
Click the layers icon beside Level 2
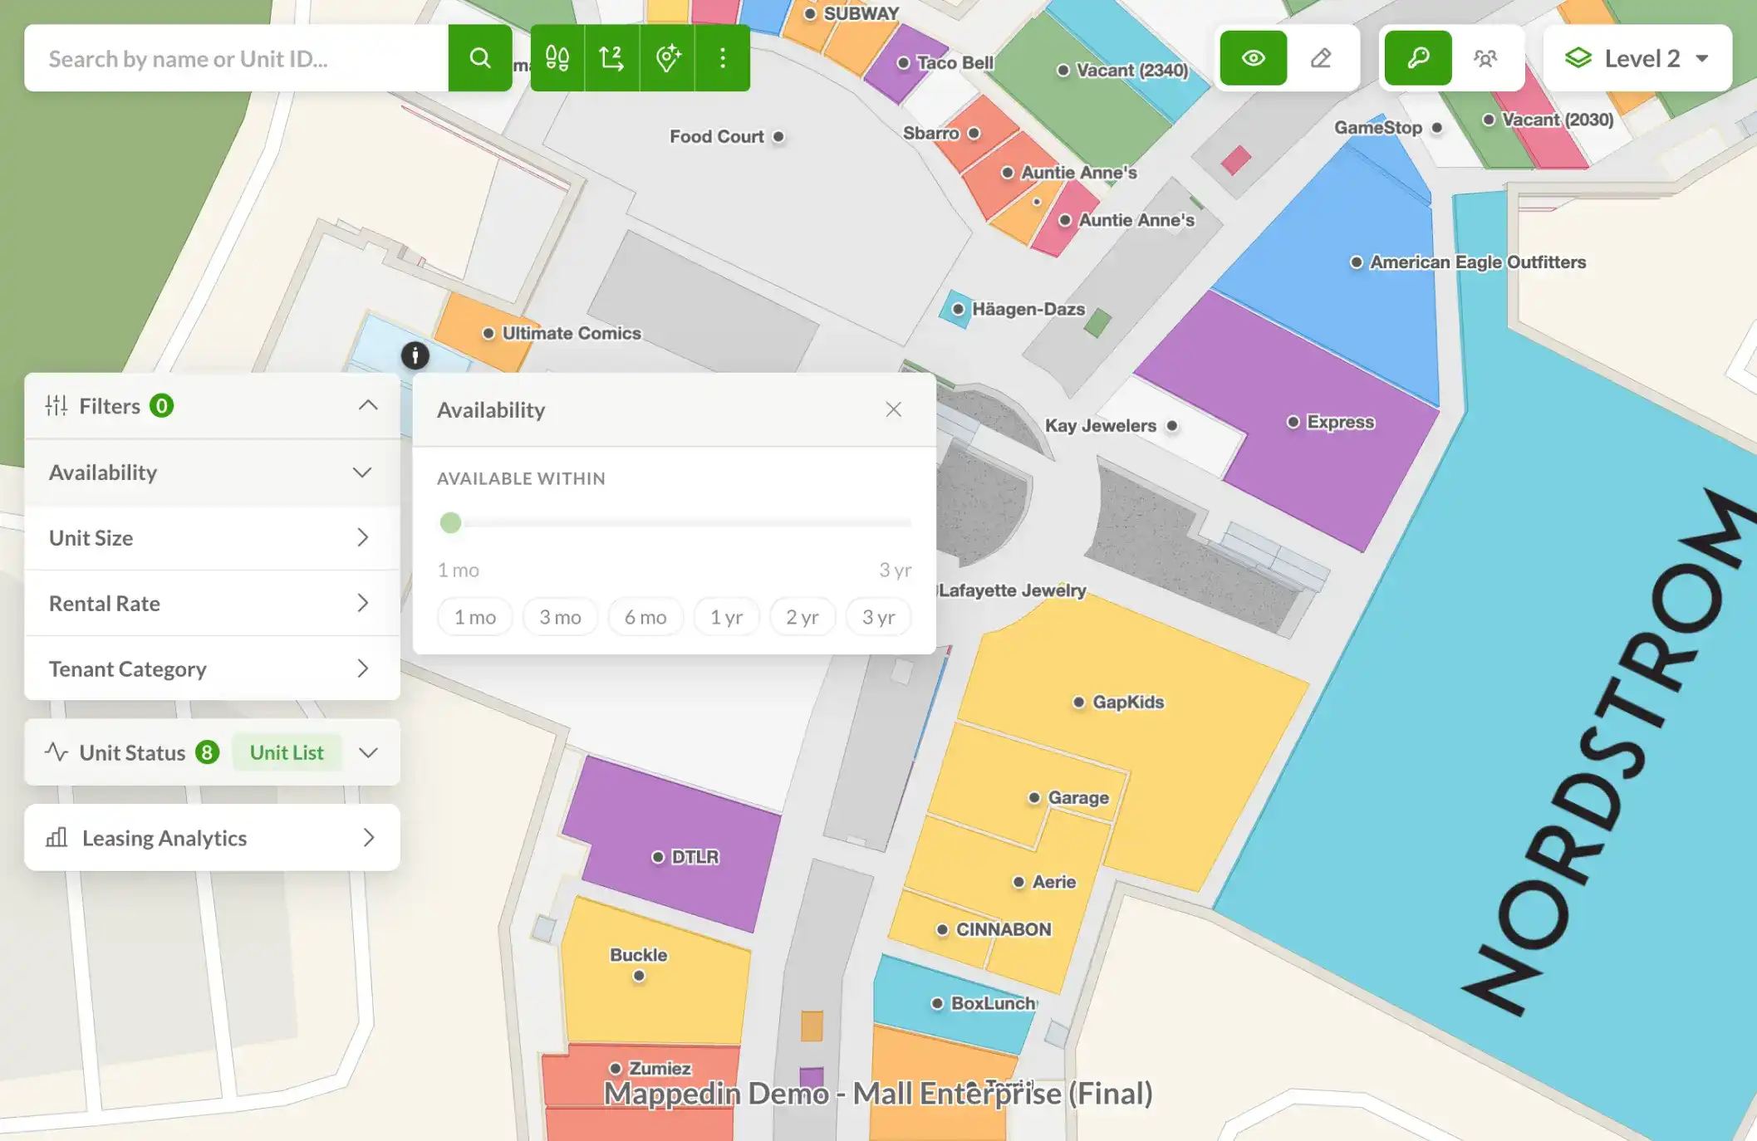(x=1578, y=58)
